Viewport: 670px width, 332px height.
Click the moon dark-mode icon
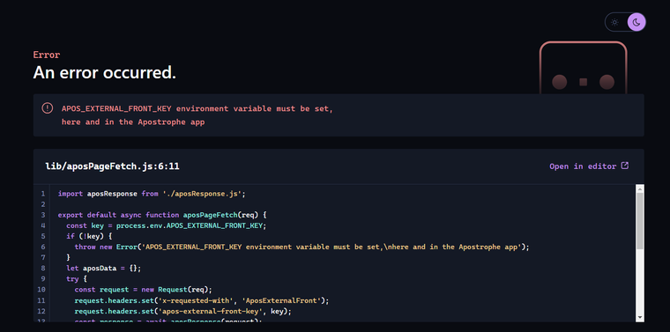pos(636,22)
